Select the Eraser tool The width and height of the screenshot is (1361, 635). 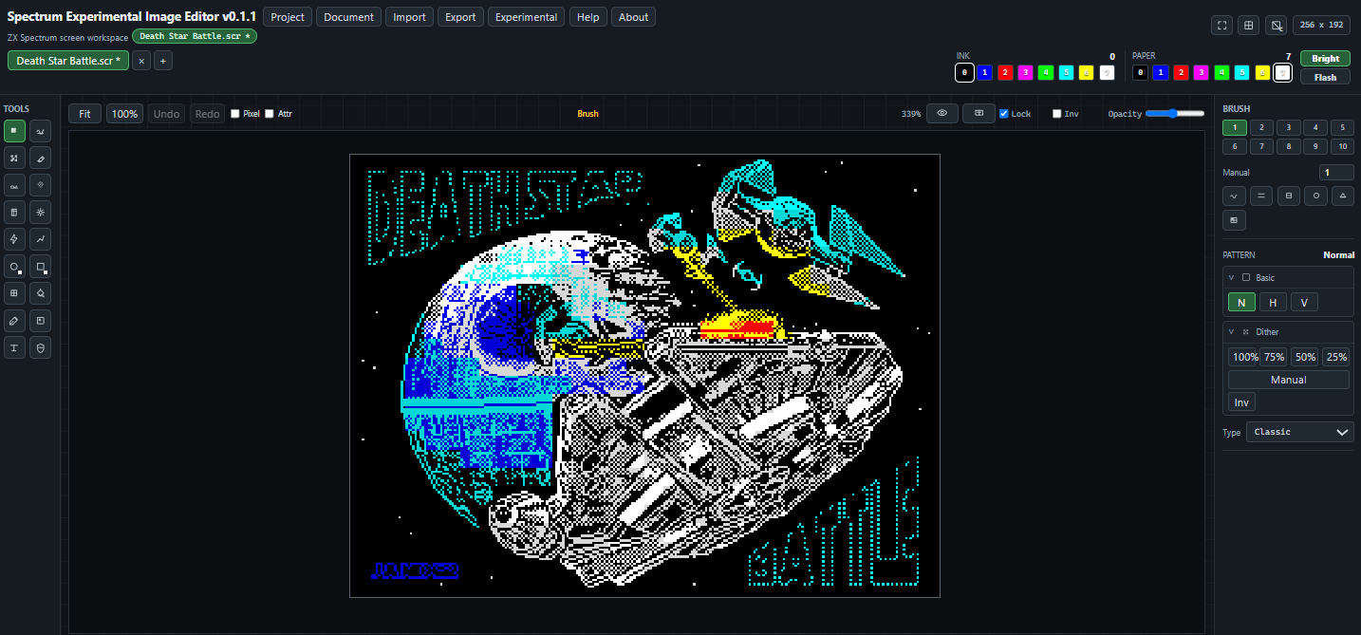click(40, 158)
